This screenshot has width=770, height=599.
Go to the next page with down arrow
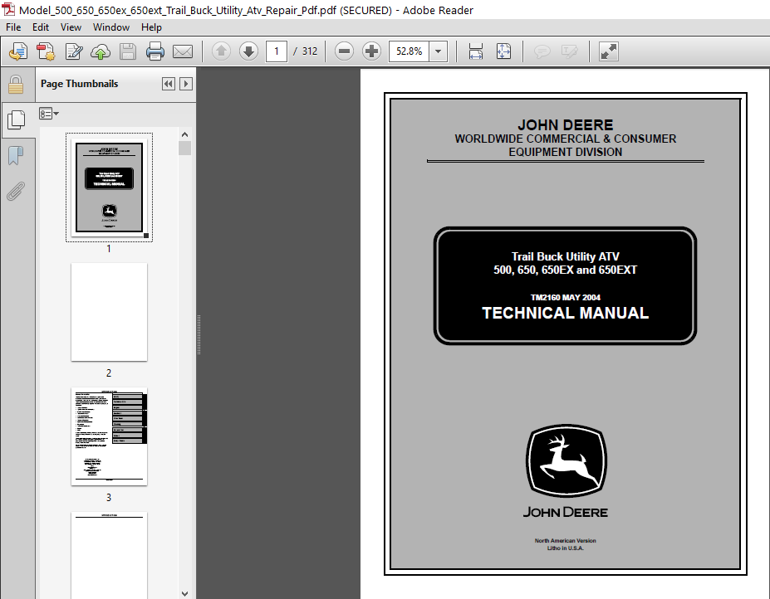tap(248, 51)
